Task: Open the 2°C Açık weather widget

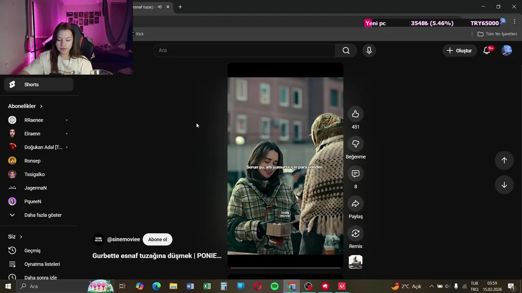Action: pos(407,286)
